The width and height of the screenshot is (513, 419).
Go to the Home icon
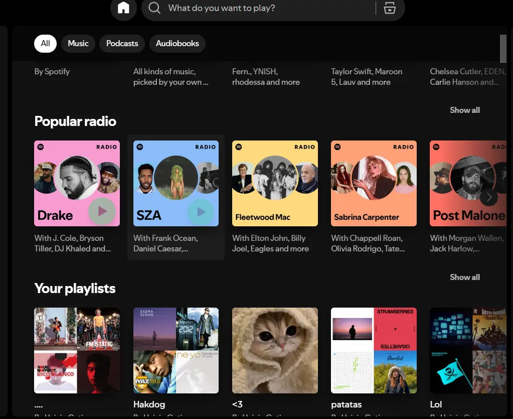tap(123, 8)
